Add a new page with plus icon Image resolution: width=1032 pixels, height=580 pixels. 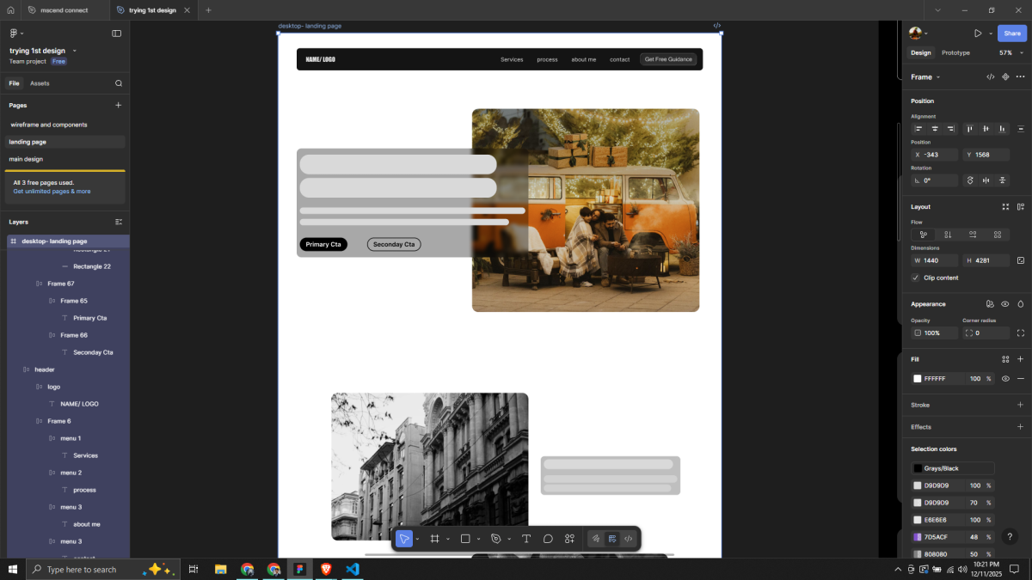click(119, 105)
